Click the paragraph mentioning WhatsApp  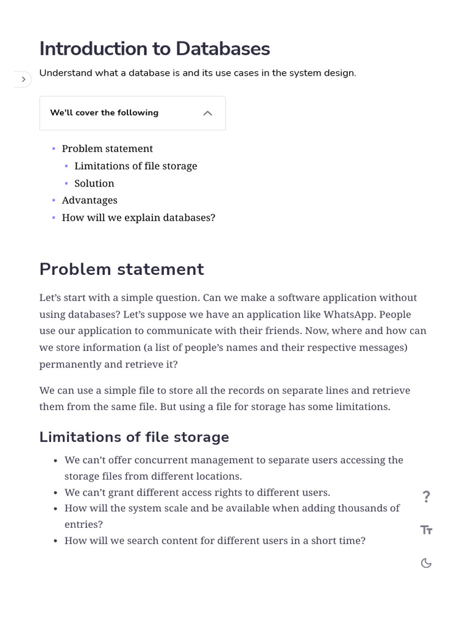click(233, 331)
